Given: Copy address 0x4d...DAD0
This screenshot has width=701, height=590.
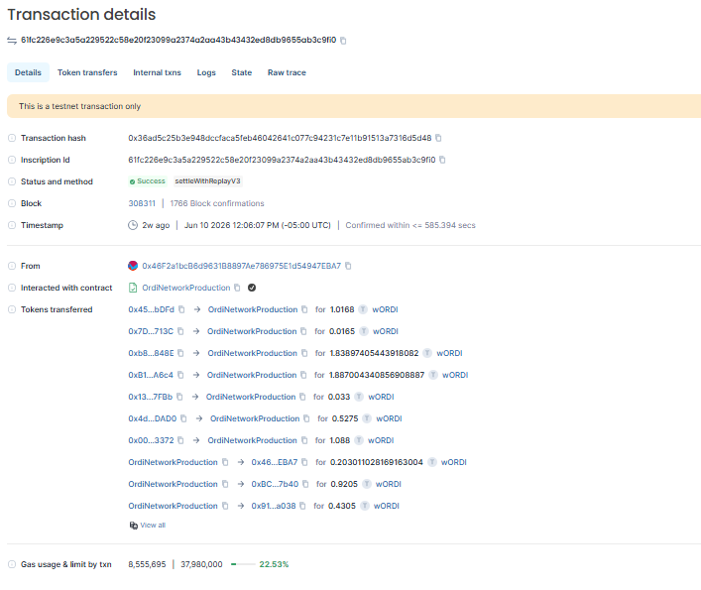Looking at the screenshot, I should [183, 418].
